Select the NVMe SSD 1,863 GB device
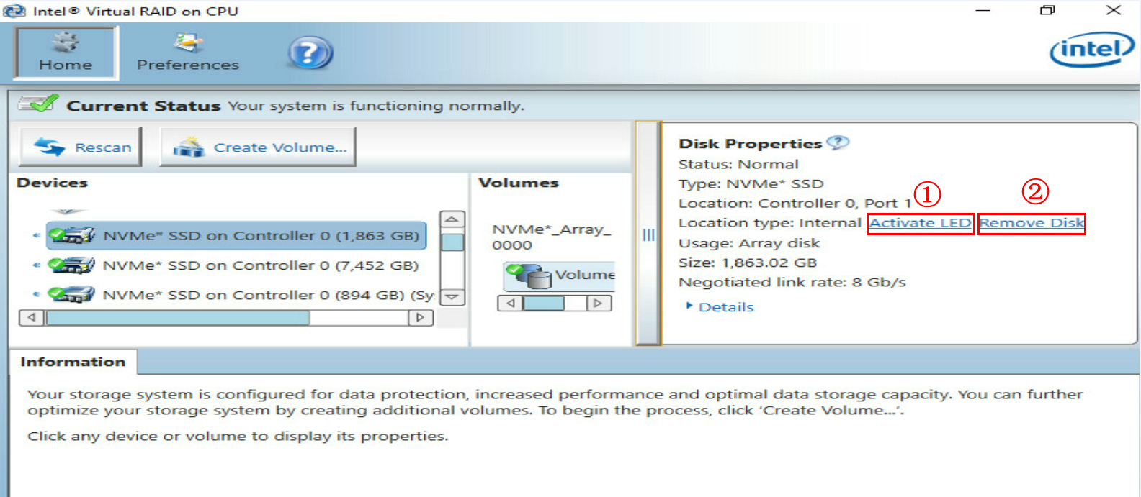Image resolution: width=1141 pixels, height=497 pixels. click(236, 235)
